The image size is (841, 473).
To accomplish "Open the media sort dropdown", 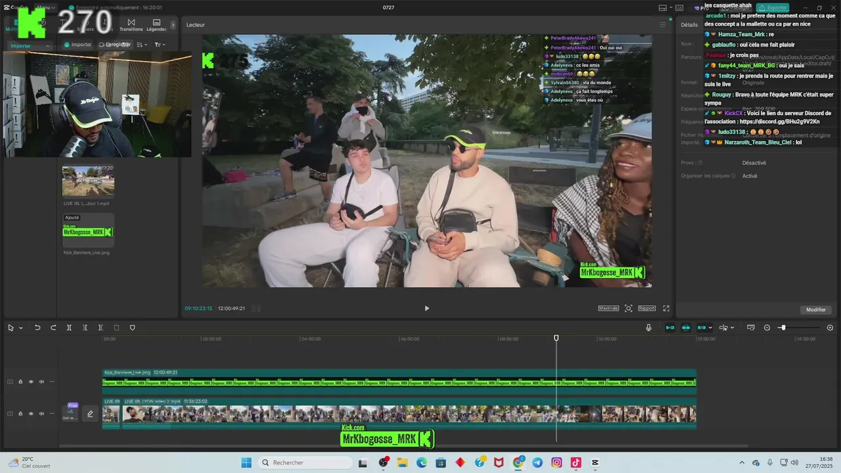I will (x=143, y=45).
